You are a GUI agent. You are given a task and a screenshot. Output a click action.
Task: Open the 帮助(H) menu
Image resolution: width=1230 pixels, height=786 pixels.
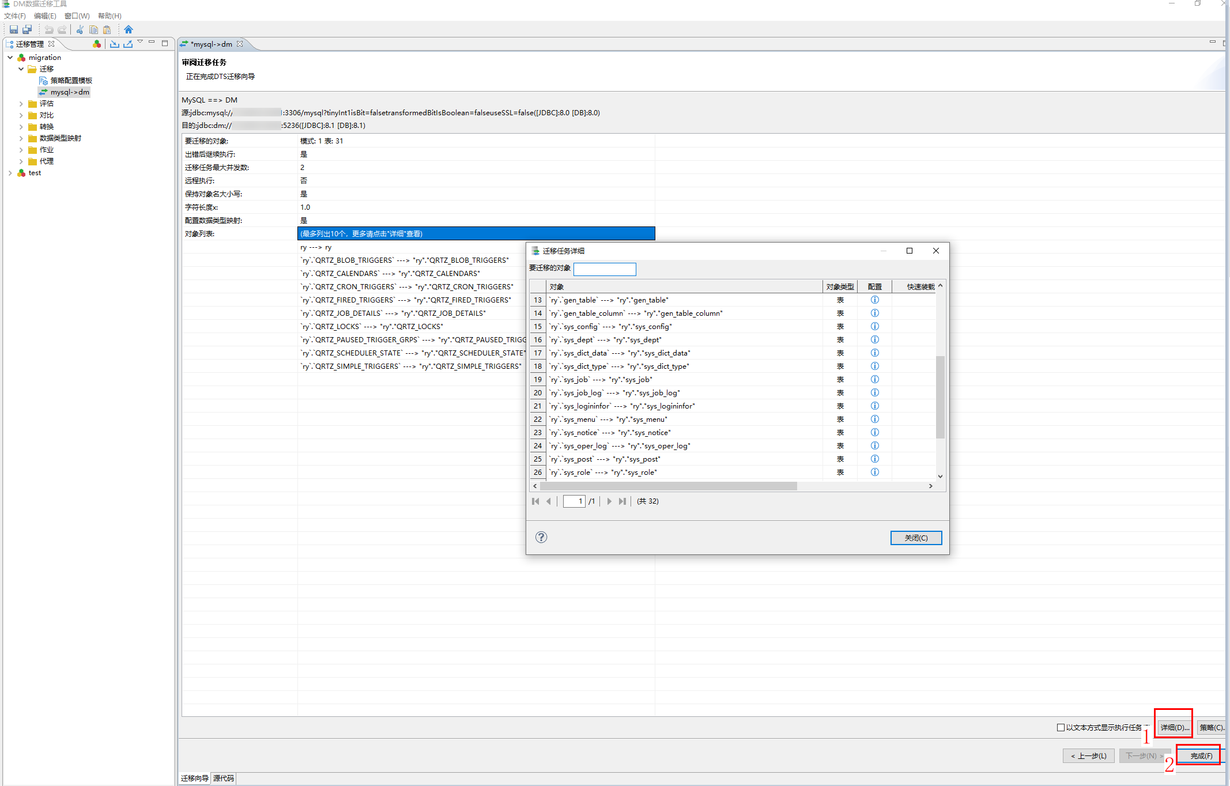(x=110, y=16)
